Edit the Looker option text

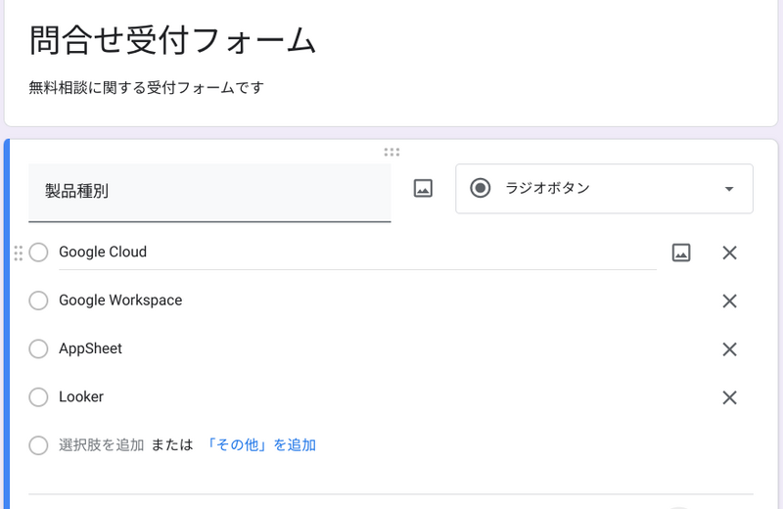[81, 396]
